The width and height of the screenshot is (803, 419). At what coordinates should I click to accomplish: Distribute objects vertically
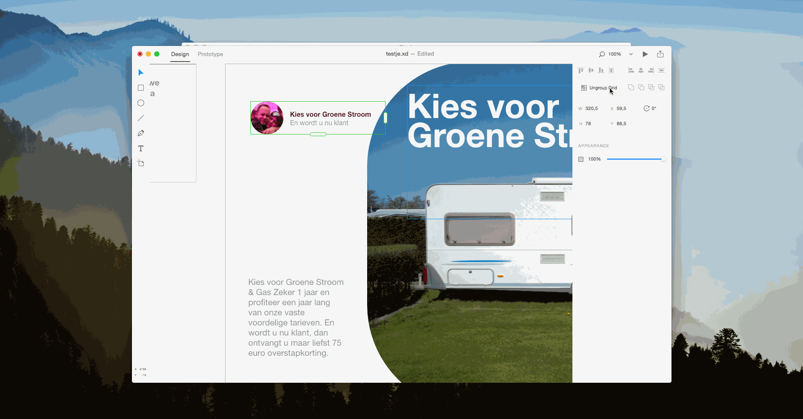(x=661, y=70)
